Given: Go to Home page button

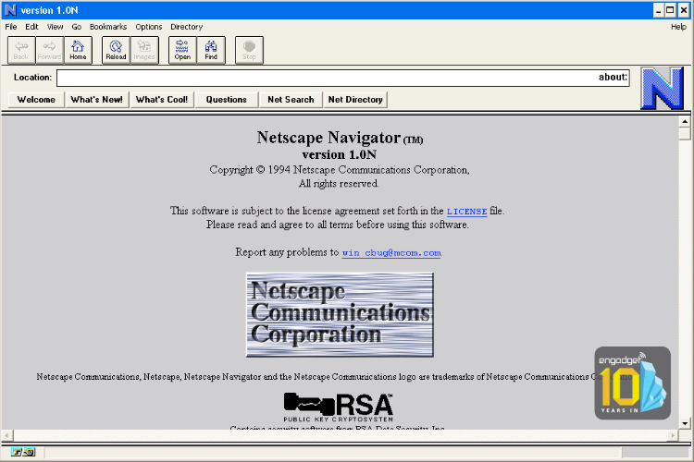Looking at the screenshot, I should pyautogui.click(x=78, y=50).
